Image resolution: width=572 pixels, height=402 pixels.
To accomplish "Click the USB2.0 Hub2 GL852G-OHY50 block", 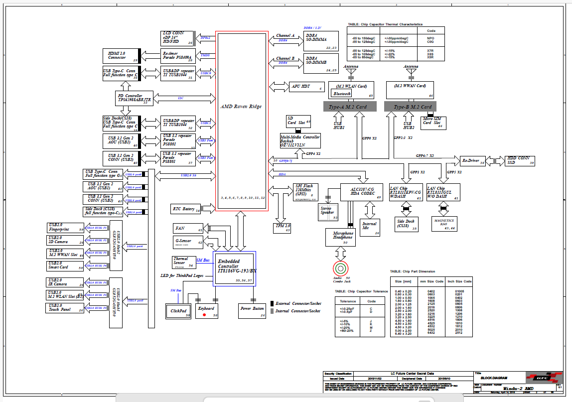I will pyautogui.click(x=116, y=246).
